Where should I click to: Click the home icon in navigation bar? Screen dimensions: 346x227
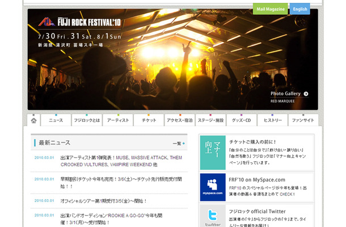tap(34, 120)
